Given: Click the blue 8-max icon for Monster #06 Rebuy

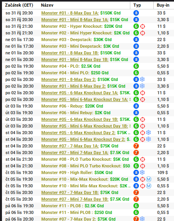Looking at the screenshot, I should point(136,106).
